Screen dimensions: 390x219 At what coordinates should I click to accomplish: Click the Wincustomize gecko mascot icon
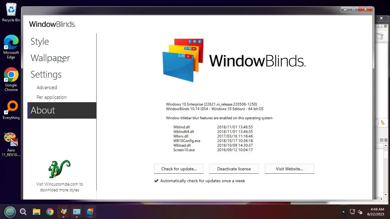click(x=59, y=169)
